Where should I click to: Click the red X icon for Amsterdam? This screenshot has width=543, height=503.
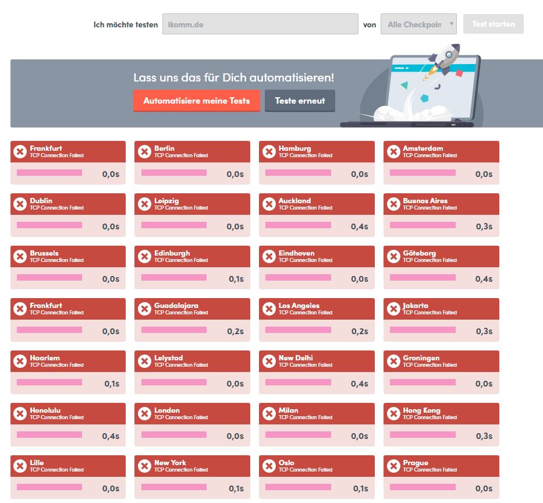(x=393, y=152)
